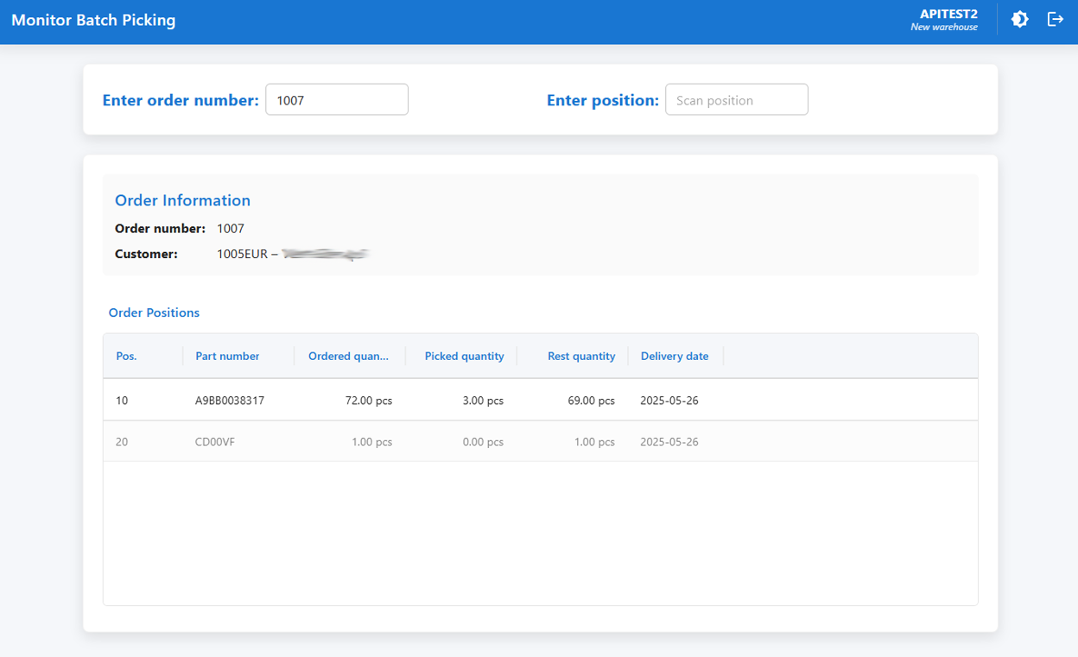Focus the Scan position input field

click(736, 100)
